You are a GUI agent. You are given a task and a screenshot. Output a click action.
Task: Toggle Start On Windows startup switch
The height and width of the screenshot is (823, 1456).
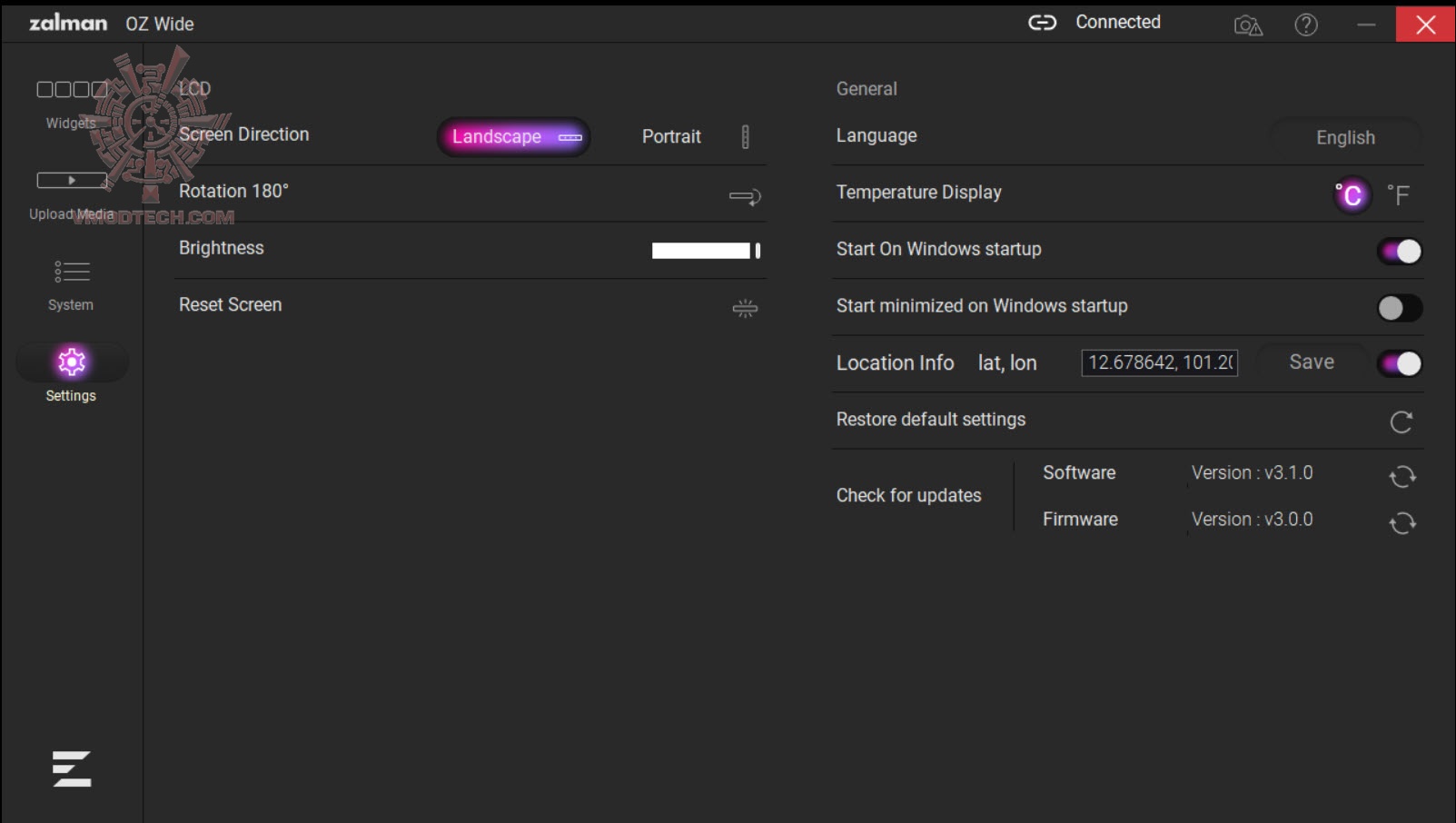1400,251
